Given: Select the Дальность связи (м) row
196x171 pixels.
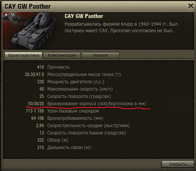Looking at the screenshot, I should (x=64, y=148).
